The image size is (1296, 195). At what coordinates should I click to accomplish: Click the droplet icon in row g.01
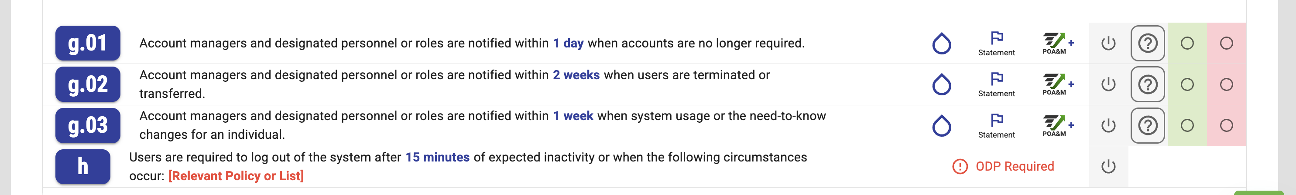tap(941, 44)
